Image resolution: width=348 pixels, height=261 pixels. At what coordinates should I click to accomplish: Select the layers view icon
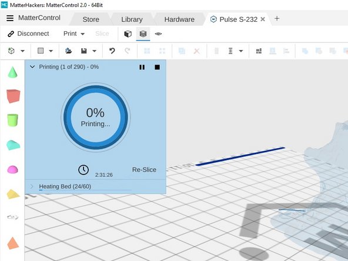point(143,34)
